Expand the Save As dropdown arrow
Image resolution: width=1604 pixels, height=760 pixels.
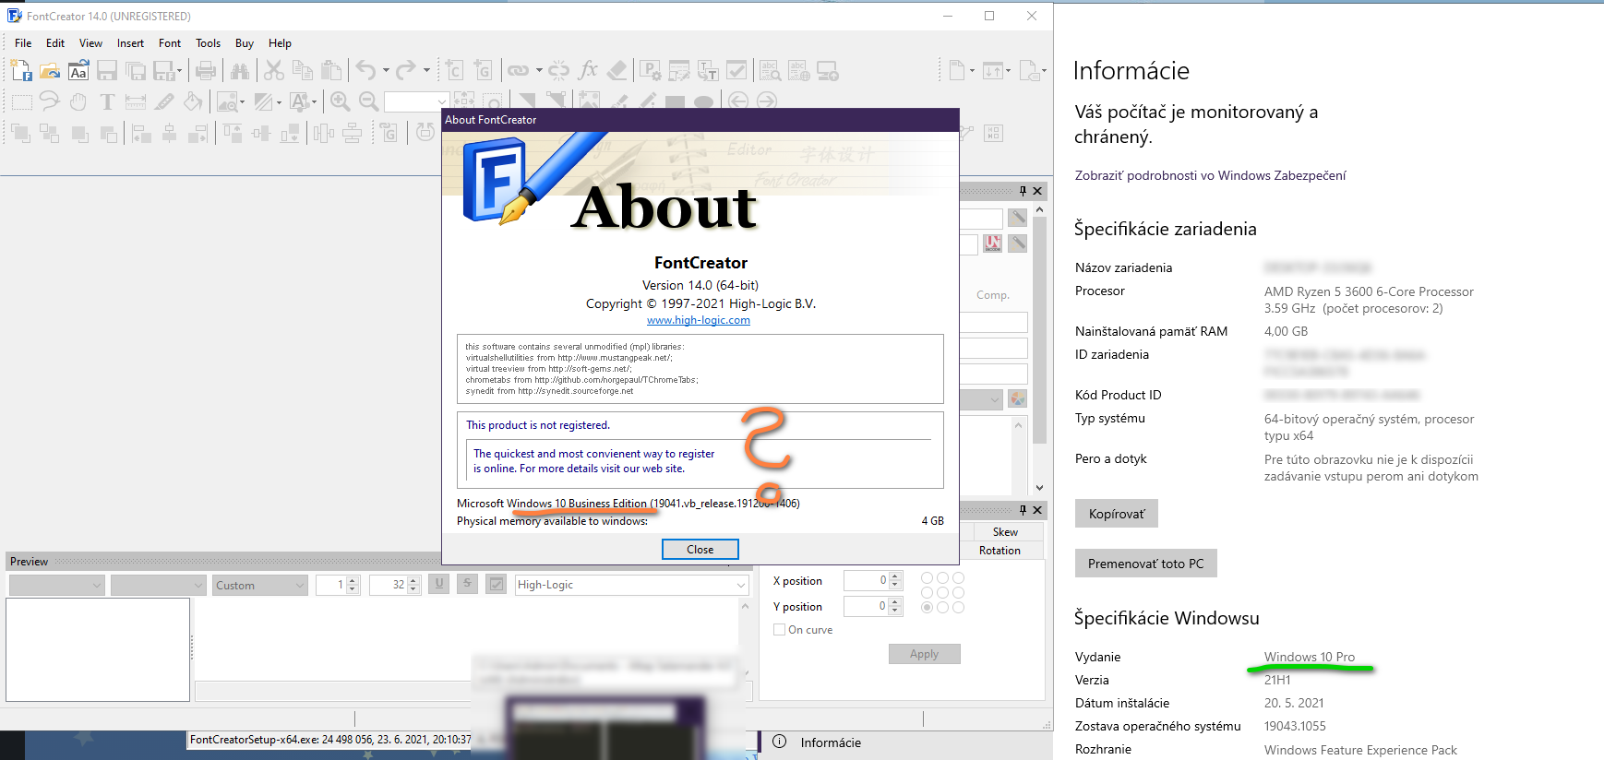179,70
